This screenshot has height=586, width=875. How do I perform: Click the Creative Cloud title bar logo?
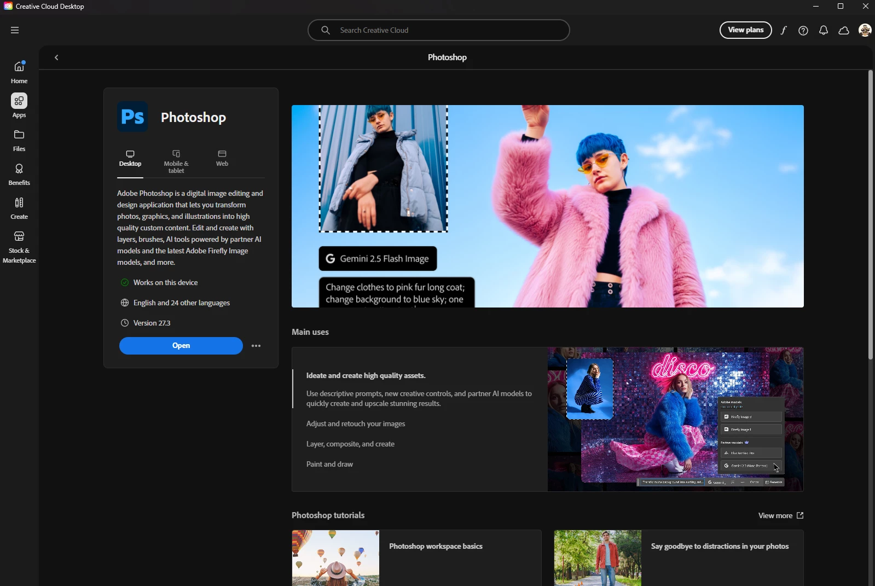pos(8,7)
